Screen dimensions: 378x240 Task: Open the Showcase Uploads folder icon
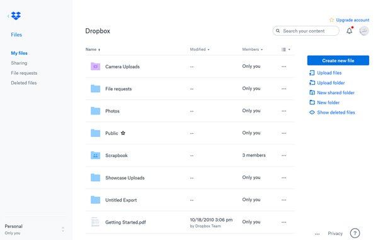pyautogui.click(x=96, y=177)
